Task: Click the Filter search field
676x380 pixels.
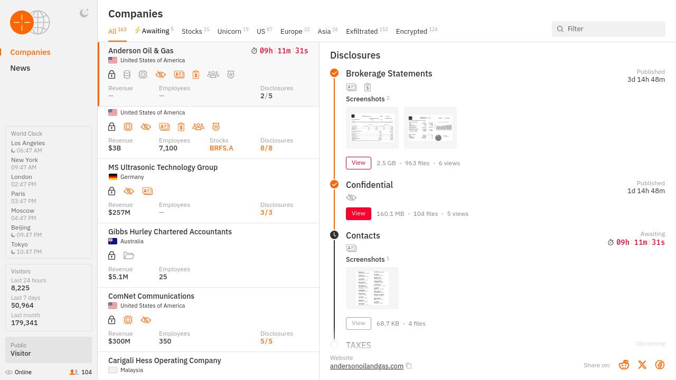Action: [613, 29]
